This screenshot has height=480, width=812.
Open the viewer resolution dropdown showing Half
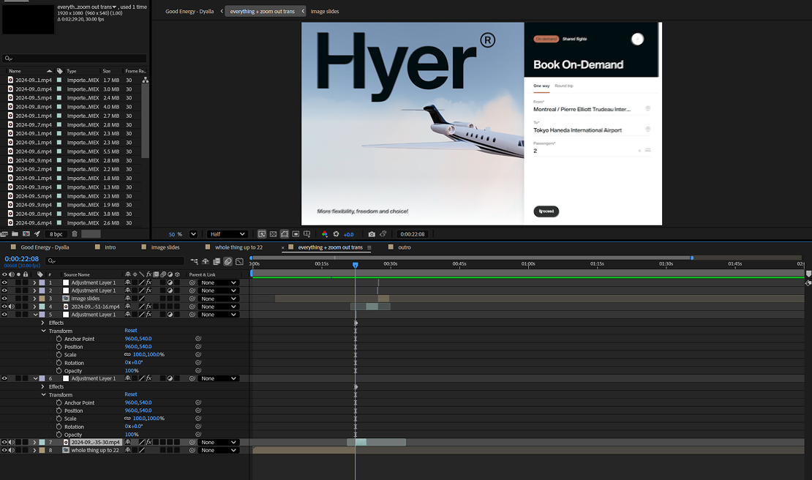coord(226,234)
